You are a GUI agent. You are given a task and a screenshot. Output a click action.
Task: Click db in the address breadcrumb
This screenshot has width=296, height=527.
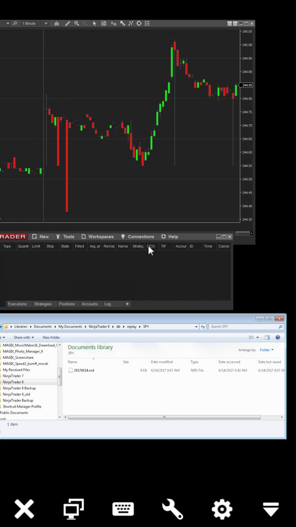point(118,327)
